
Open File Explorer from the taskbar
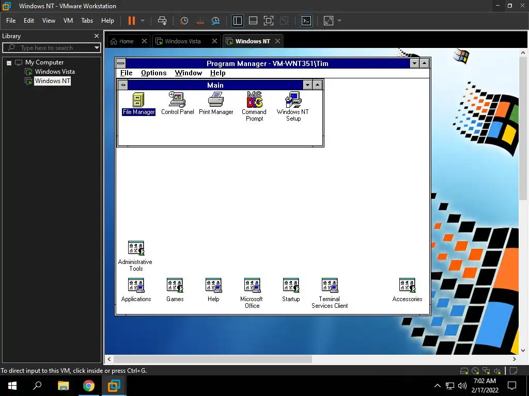(x=63, y=386)
